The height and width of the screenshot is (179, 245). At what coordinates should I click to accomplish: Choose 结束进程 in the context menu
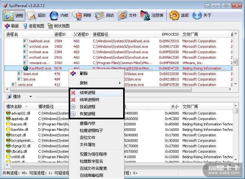(x=96, y=93)
